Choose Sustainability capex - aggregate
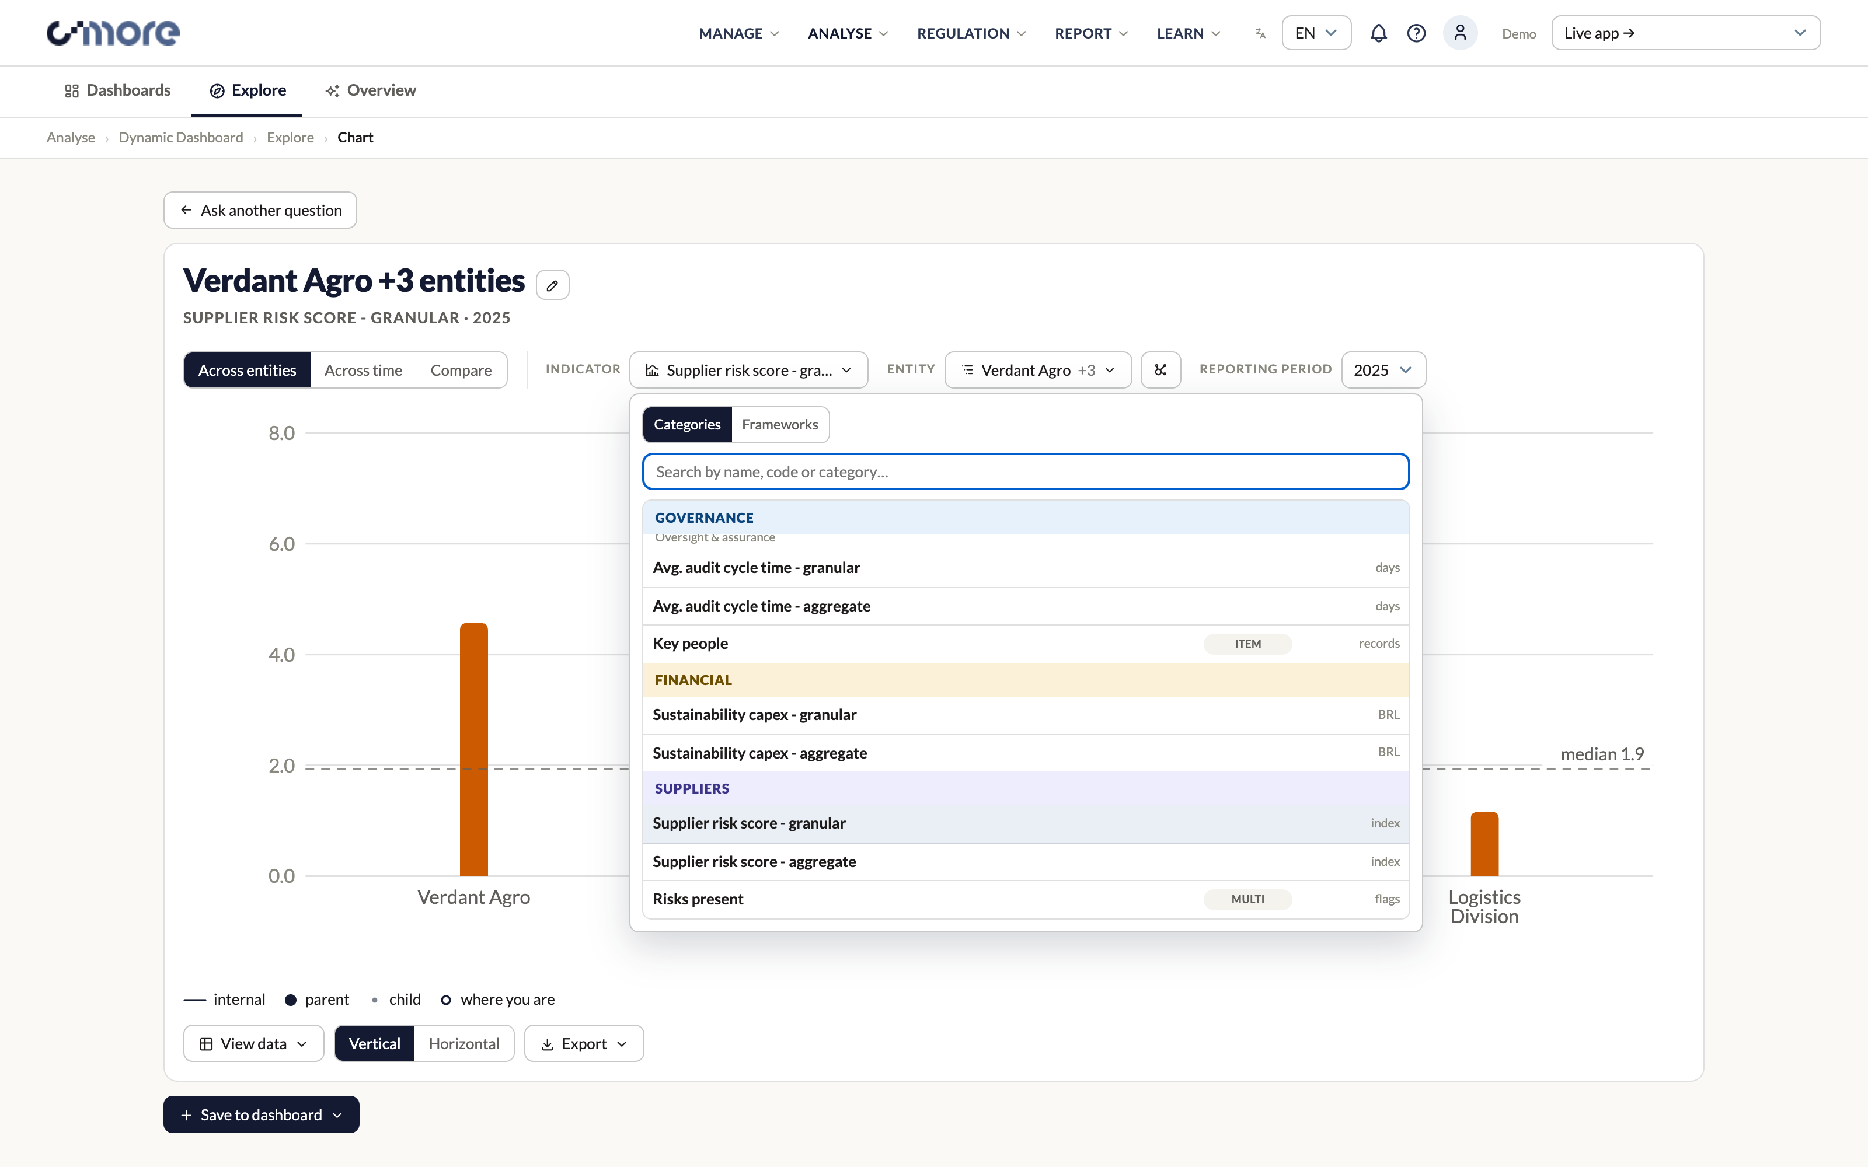This screenshot has width=1868, height=1167. coord(1026,753)
